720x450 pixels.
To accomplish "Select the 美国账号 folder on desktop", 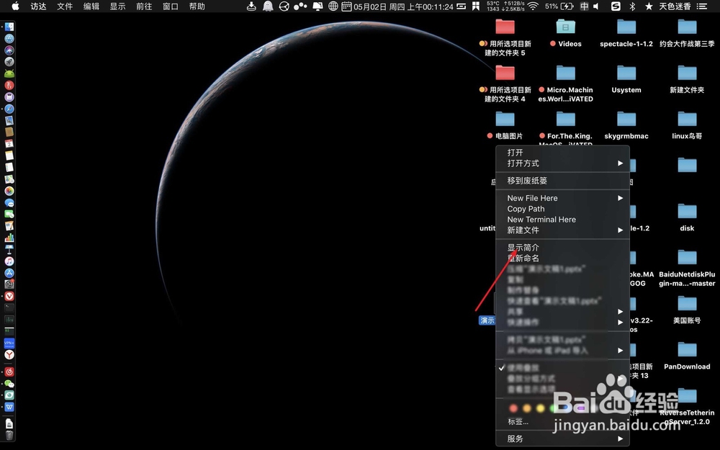I will tap(687, 304).
